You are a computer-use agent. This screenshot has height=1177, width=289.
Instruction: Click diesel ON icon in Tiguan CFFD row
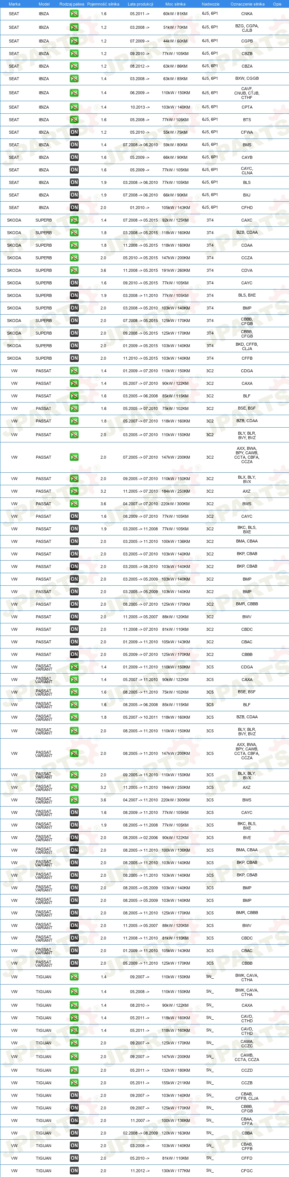(74, 1158)
